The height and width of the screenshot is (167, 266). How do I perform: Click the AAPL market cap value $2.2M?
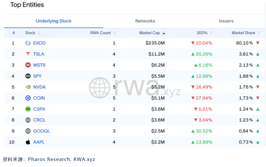click(x=158, y=142)
